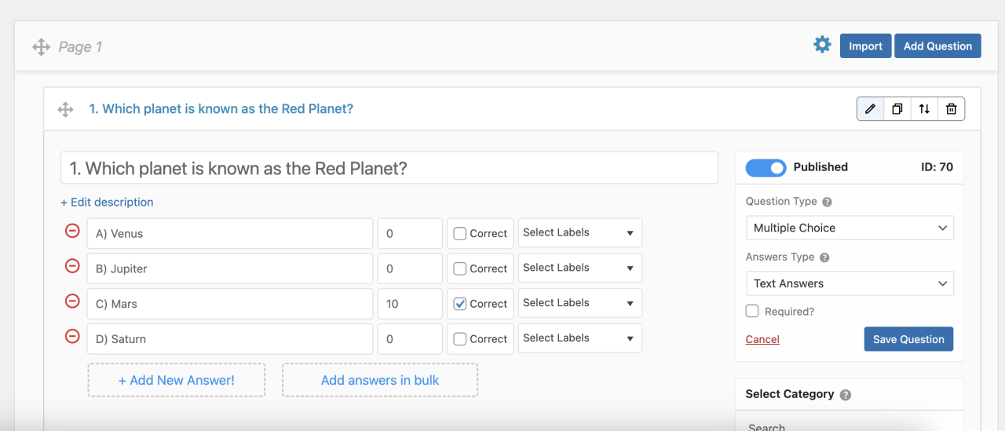Open page settings gear icon
Screen dimensions: 1005x431
[822, 45]
